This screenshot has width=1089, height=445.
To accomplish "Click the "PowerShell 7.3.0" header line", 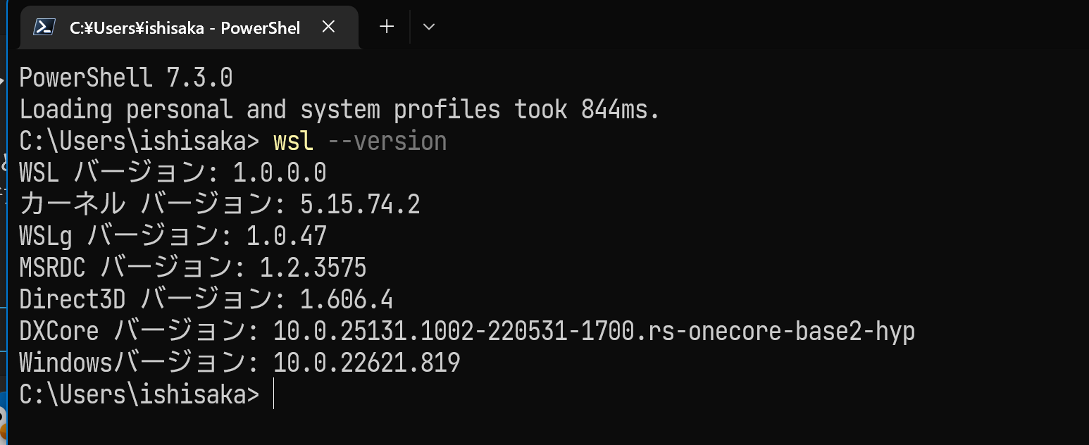I will (x=125, y=77).
